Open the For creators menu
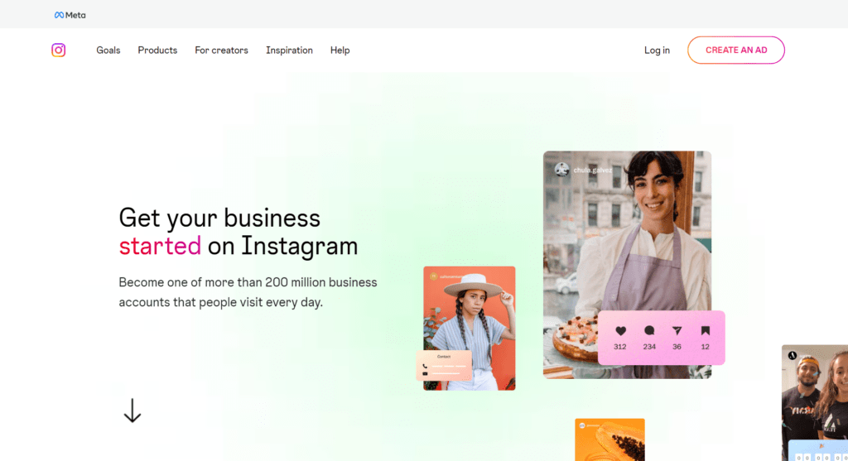Image resolution: width=848 pixels, height=461 pixels. pyautogui.click(x=221, y=50)
